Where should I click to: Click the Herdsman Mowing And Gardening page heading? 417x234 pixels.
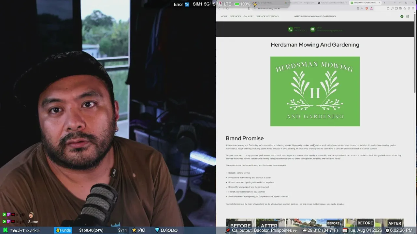click(315, 45)
